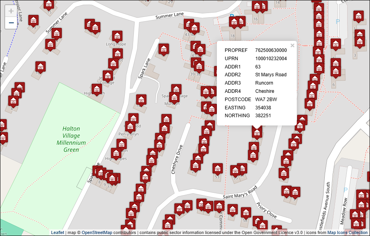Screen dimensions: 370x236
Task: Select the house marker at Long Hope
Action: (x=117, y=36)
